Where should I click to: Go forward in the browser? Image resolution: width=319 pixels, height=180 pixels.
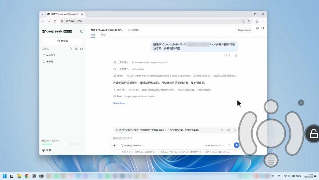pos(49,21)
